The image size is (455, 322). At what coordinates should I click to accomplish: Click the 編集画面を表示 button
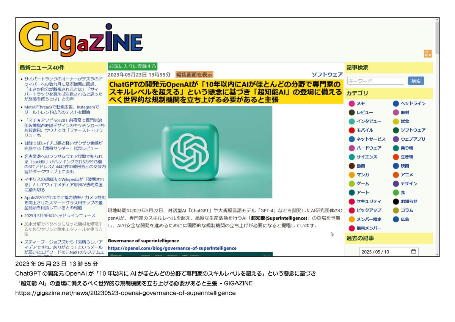click(x=194, y=74)
